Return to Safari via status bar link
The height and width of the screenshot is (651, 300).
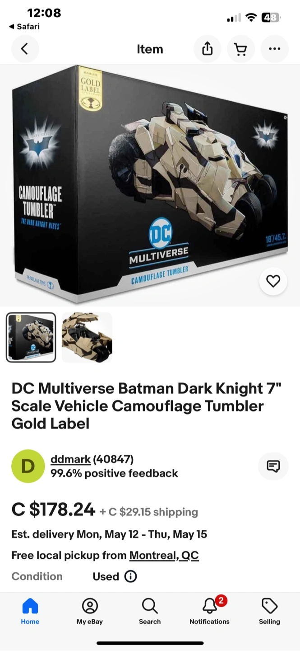click(x=24, y=27)
